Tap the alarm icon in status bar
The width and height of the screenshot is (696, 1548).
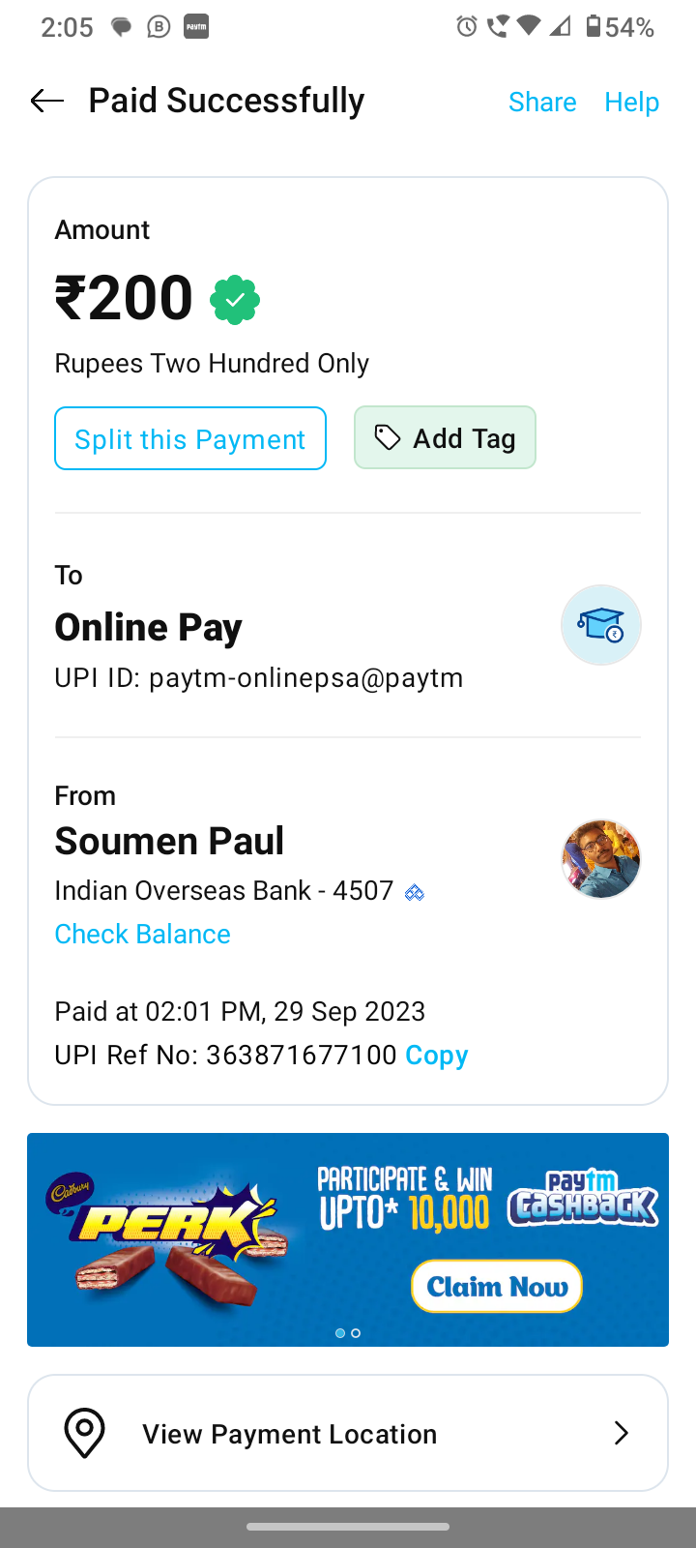pyautogui.click(x=467, y=27)
